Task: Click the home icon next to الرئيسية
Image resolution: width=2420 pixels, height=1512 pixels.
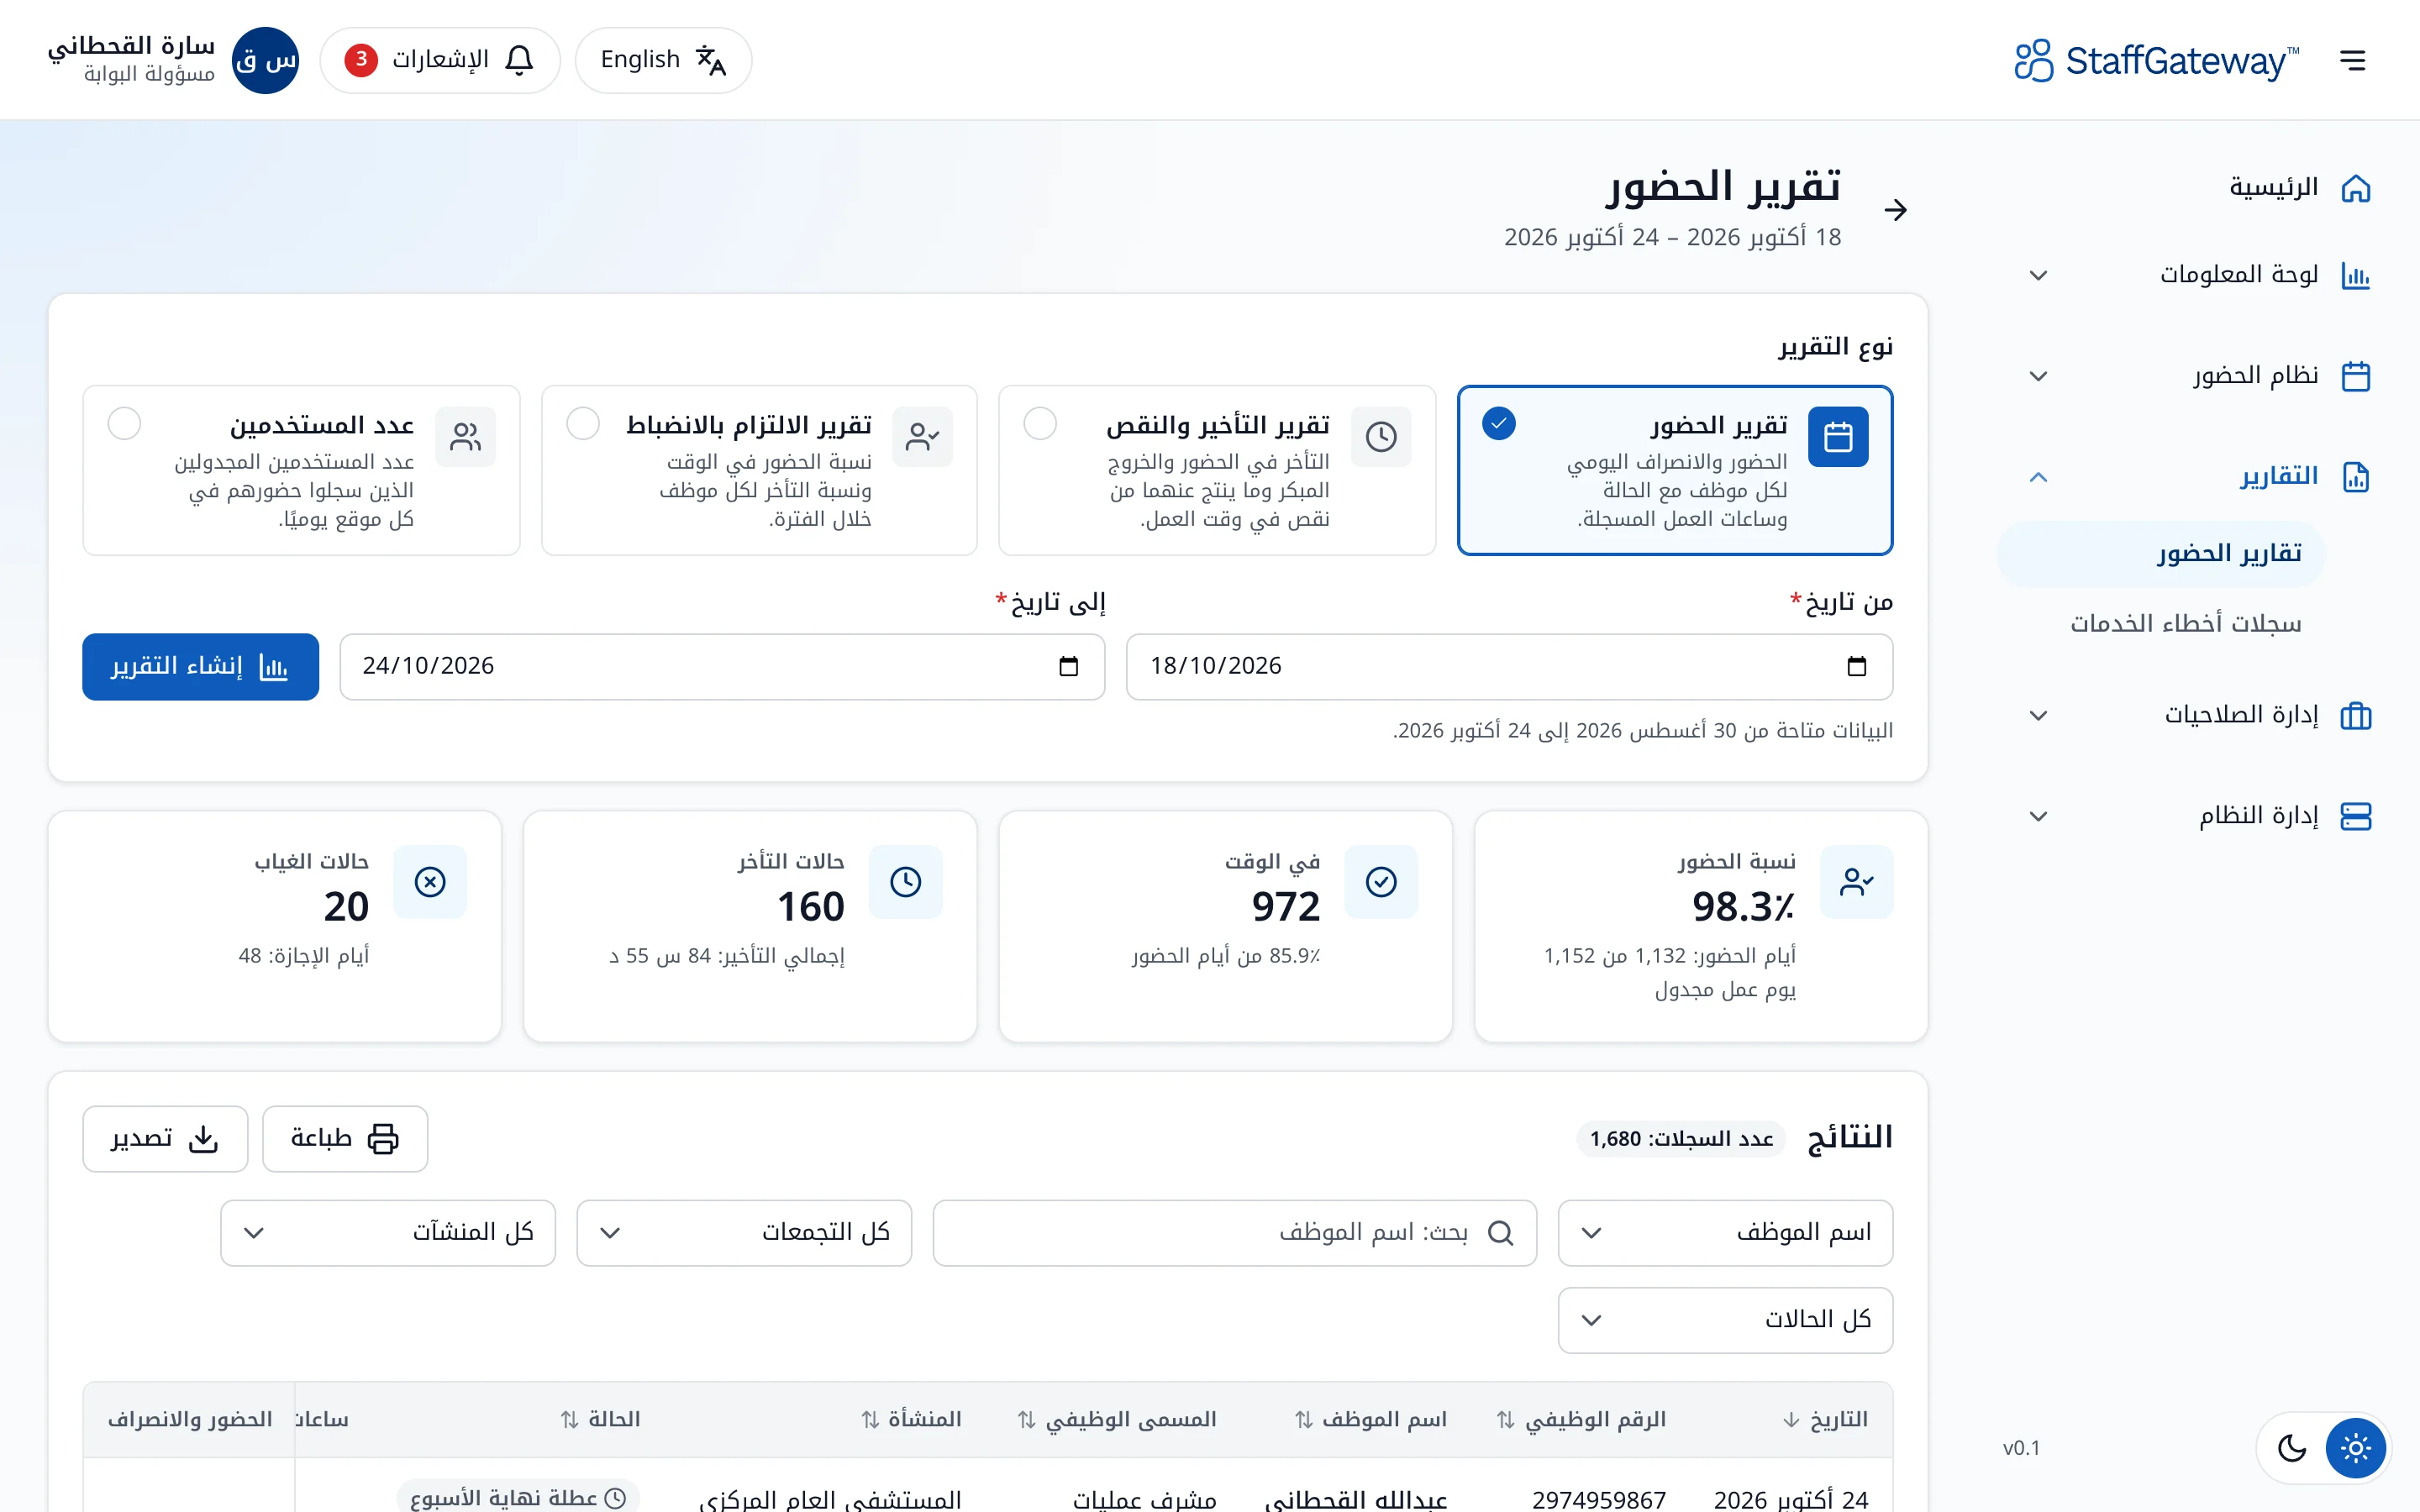Action: click(x=2356, y=188)
